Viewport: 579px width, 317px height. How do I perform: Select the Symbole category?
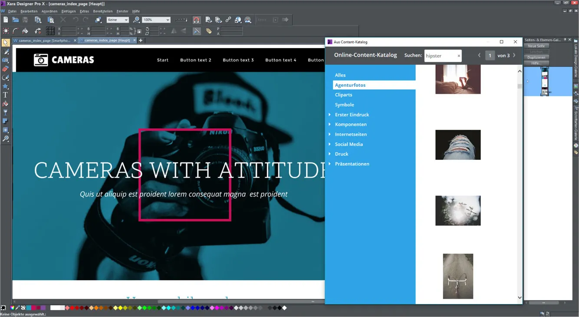click(344, 105)
